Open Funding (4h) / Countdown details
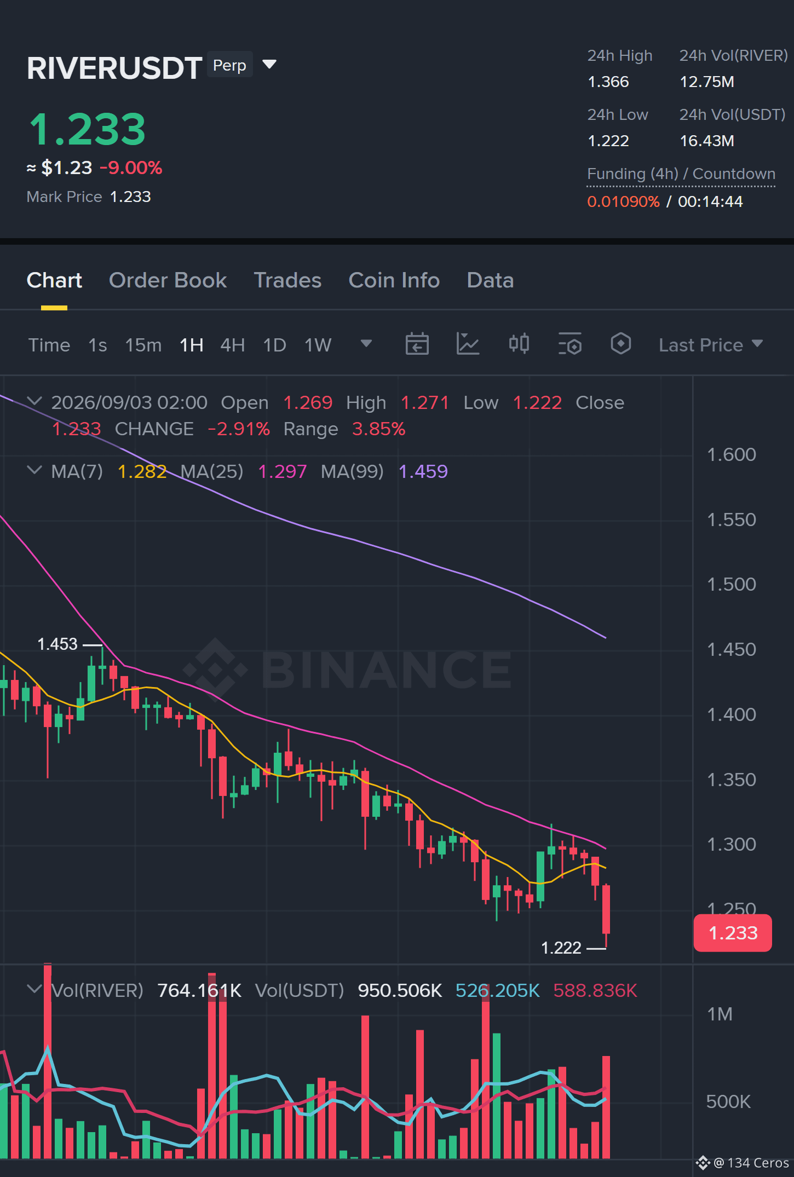794x1177 pixels. (681, 174)
